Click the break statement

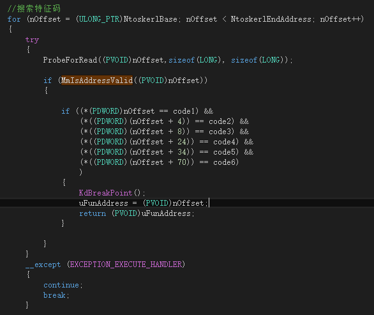click(54, 295)
